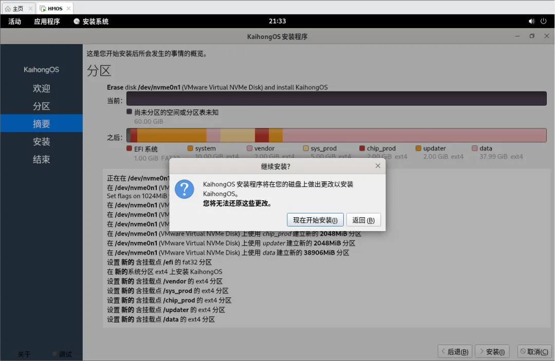Close the 继续安装 dialog with X
This screenshot has height=361, width=555.
click(378, 166)
